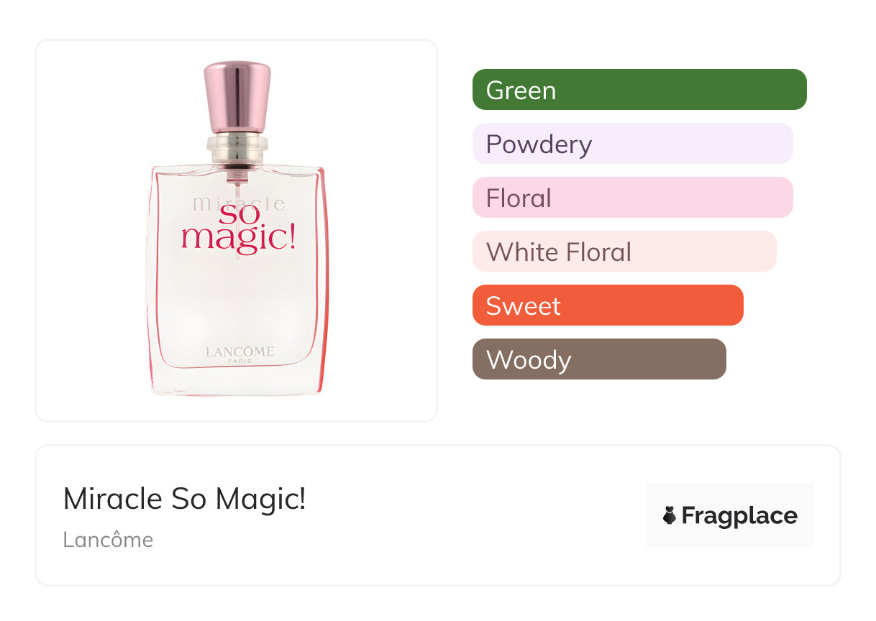Choose the Floral accord bar

click(x=632, y=198)
